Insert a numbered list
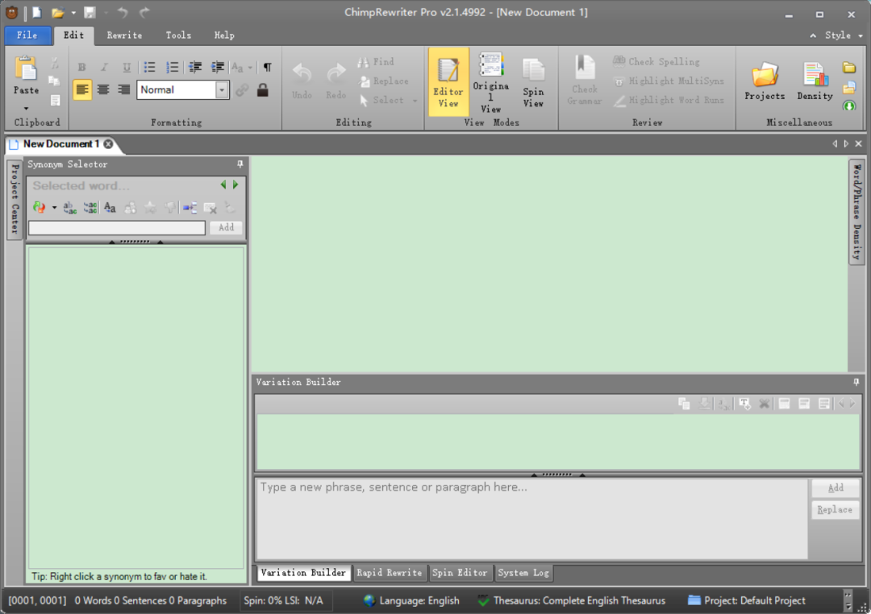 point(173,67)
